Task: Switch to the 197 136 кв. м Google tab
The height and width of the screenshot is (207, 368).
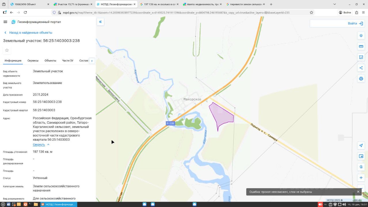Action: point(159,4)
